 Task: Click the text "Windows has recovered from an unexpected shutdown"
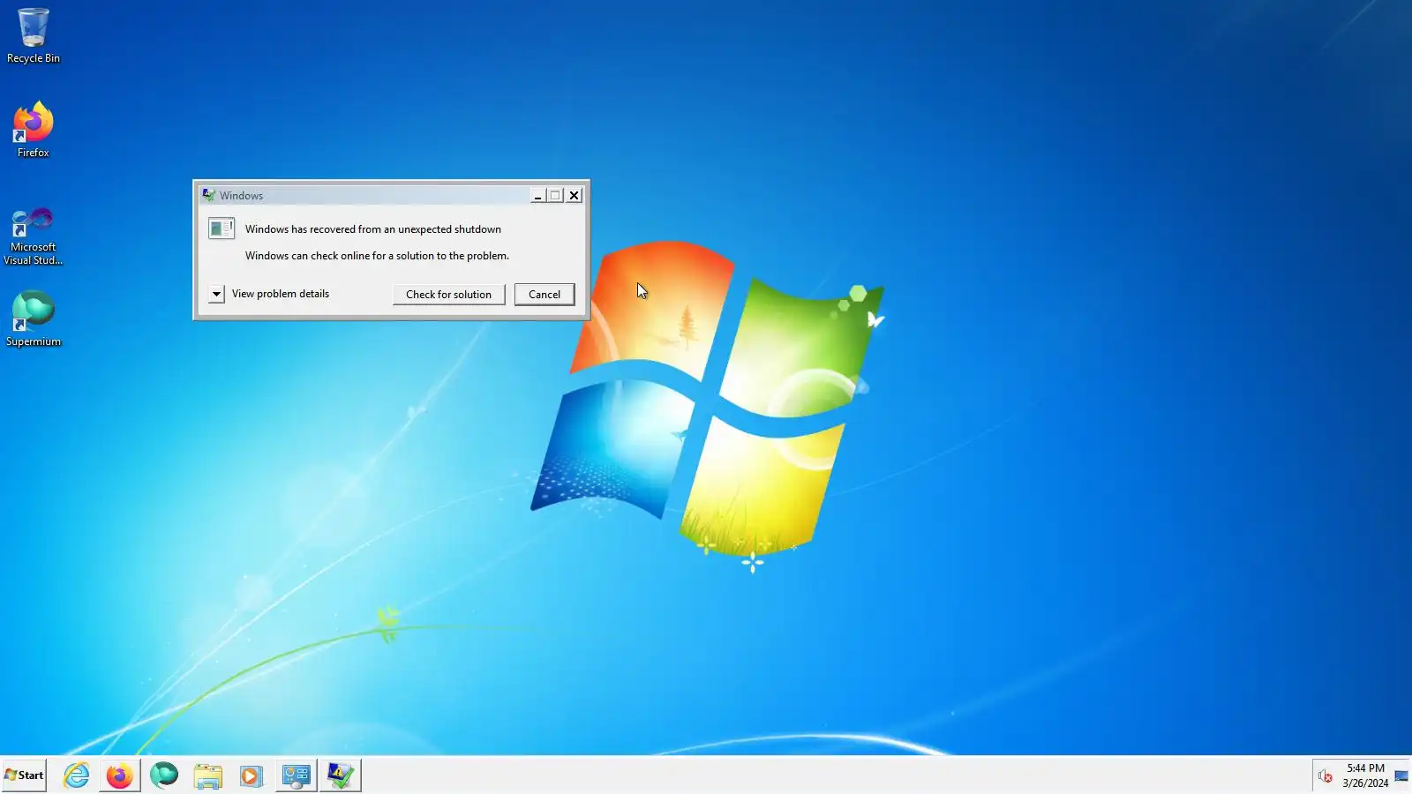[373, 229]
